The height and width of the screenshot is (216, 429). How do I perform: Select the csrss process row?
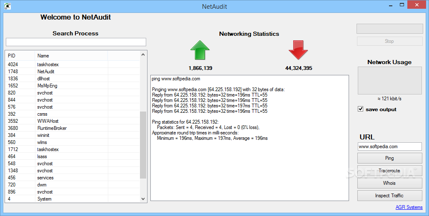(x=72, y=114)
